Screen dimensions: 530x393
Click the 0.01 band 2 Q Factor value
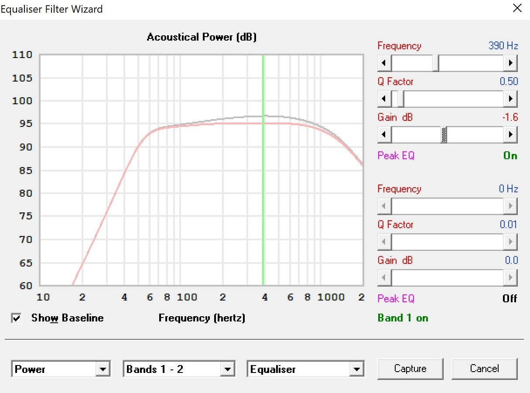(x=509, y=225)
